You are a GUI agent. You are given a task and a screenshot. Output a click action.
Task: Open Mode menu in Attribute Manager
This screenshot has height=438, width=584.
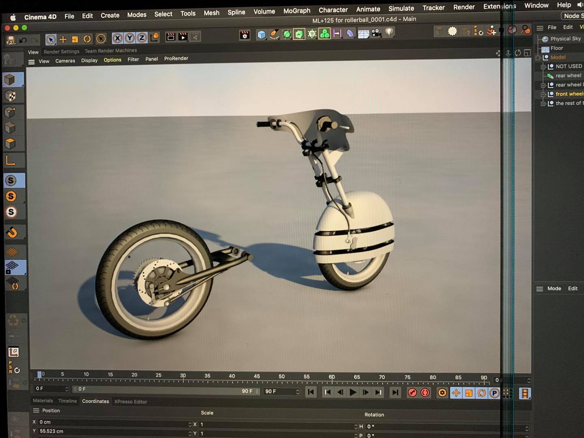[x=554, y=288]
